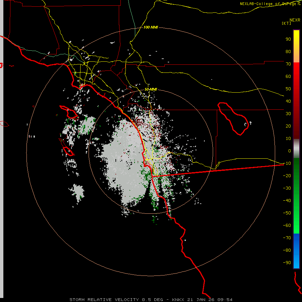
Task: Click the positive 10 value on the scale
Action: click(288, 139)
